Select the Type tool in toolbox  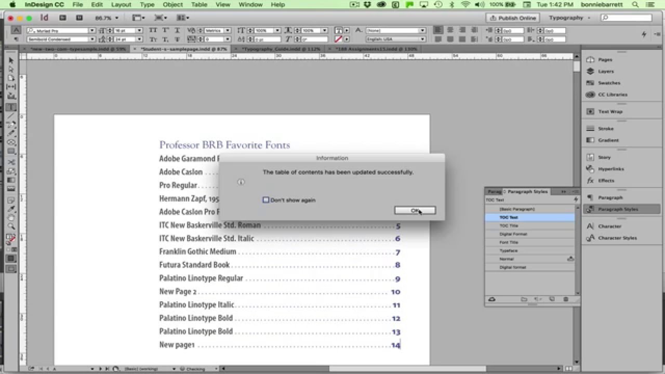pos(11,107)
